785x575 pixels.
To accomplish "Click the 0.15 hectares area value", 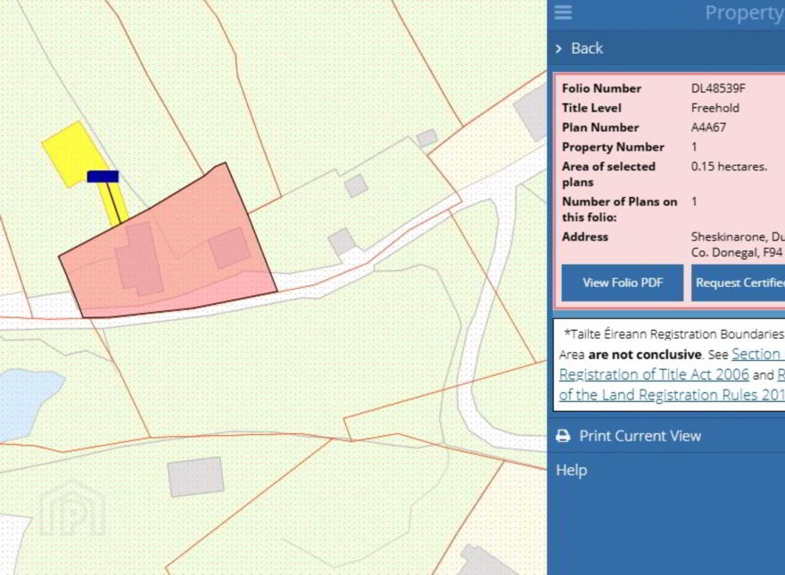I will (729, 167).
